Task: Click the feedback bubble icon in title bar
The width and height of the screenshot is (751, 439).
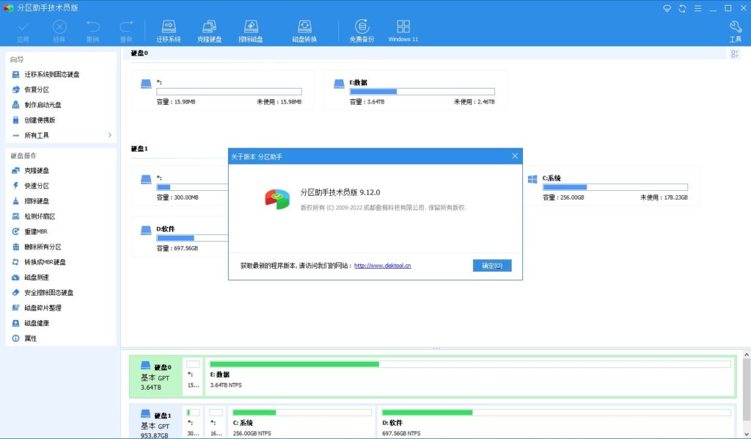Action: 667,8
